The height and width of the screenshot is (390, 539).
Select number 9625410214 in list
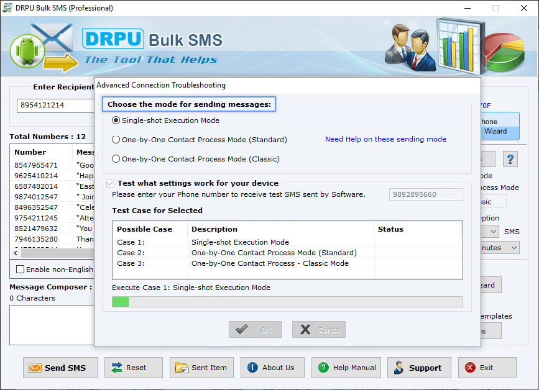[x=36, y=176]
